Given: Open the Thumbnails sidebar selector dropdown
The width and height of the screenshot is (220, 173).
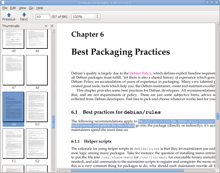Looking at the screenshot, I should pyautogui.click(x=46, y=26).
